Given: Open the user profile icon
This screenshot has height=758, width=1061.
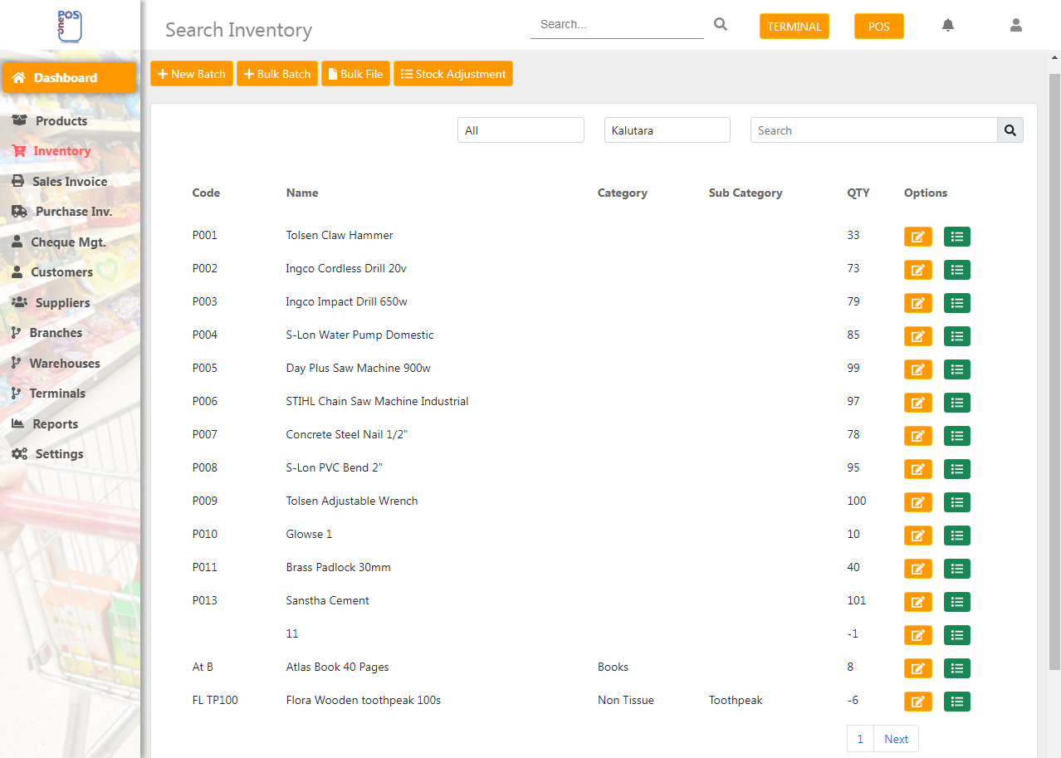Looking at the screenshot, I should (x=1015, y=26).
